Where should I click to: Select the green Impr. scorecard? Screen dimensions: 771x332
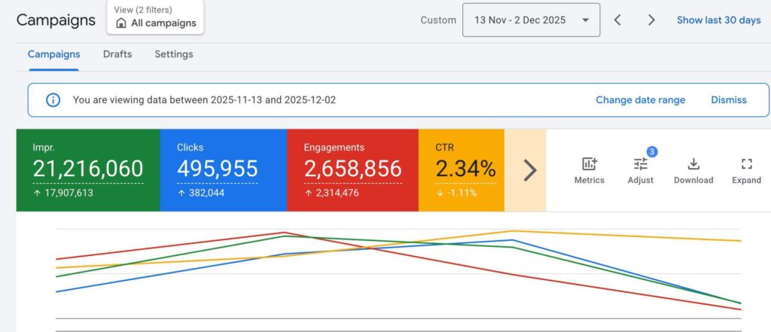[x=88, y=170]
